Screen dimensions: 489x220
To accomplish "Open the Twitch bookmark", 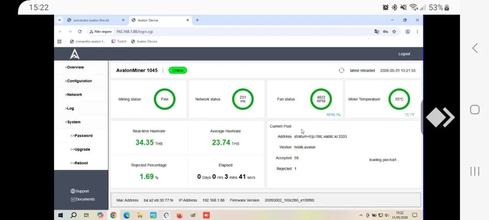I will pyautogui.click(x=119, y=41).
